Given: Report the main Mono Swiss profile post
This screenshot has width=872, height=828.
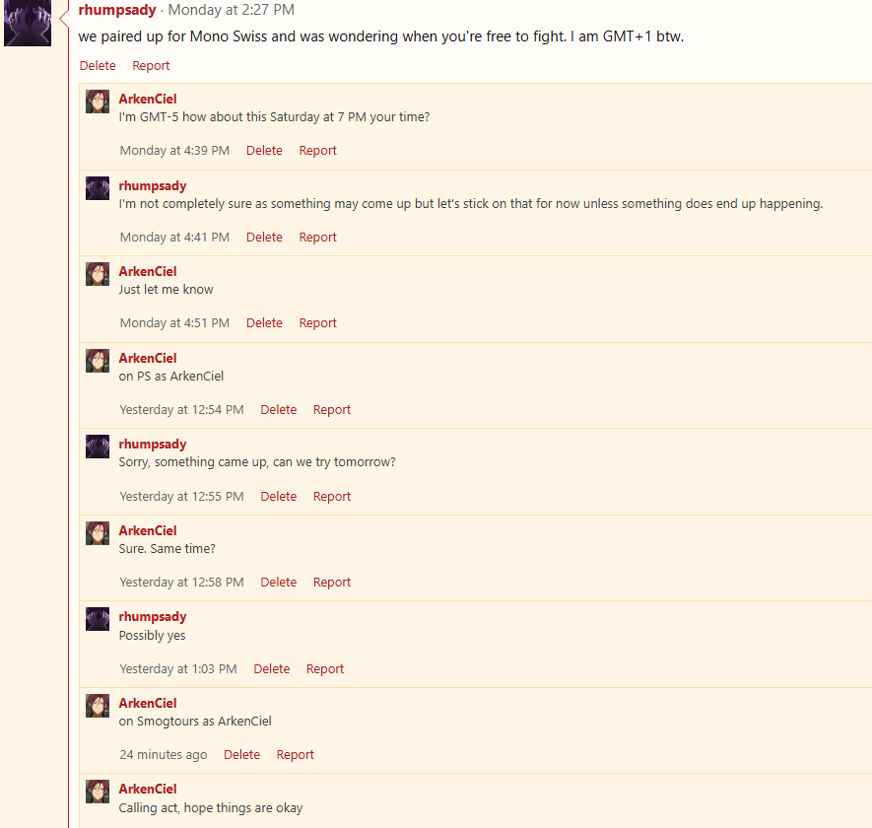Looking at the screenshot, I should (151, 66).
